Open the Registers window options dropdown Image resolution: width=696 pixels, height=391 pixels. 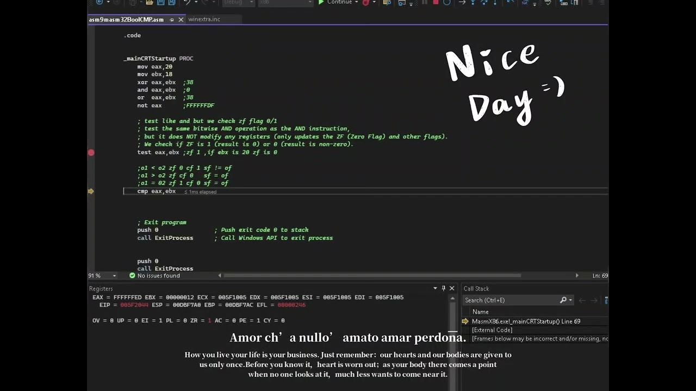click(435, 288)
